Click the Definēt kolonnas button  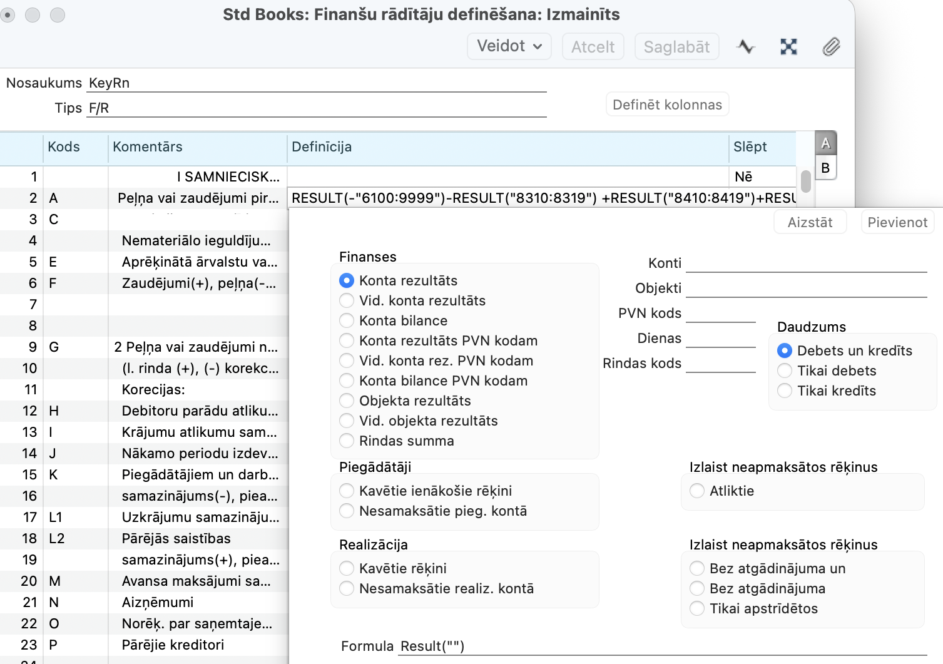click(667, 105)
